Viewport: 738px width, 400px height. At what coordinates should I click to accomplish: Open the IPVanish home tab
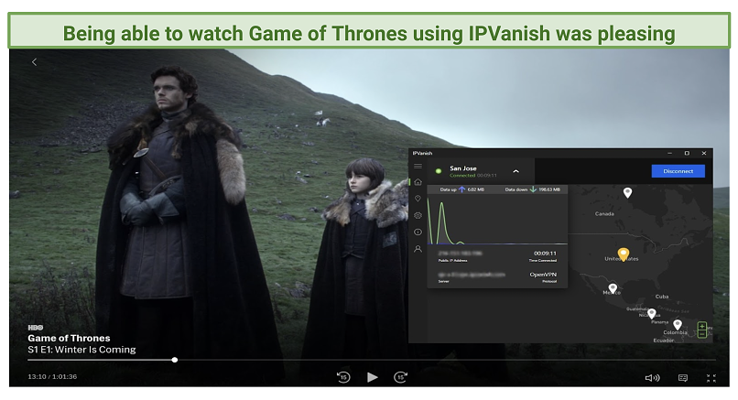point(418,182)
